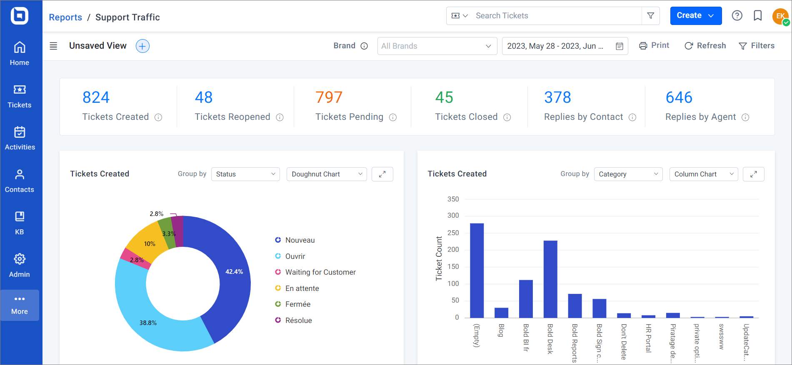Open the KB knowledge base section
Viewport: 792px width, 365px height.
[x=20, y=223]
